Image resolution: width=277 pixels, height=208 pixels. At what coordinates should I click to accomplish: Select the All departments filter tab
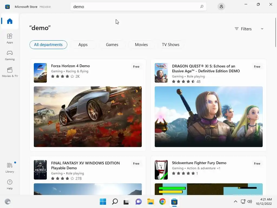[x=48, y=45]
